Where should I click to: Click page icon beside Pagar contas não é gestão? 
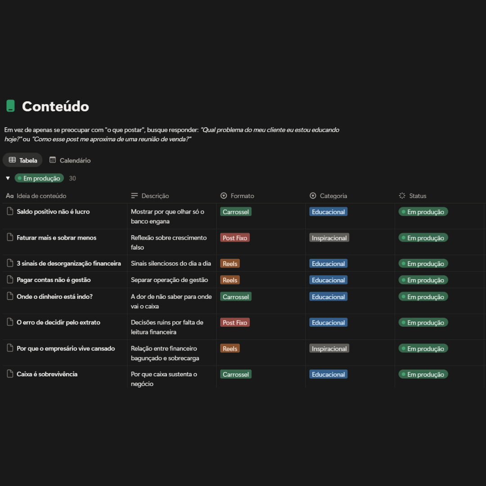[10, 280]
